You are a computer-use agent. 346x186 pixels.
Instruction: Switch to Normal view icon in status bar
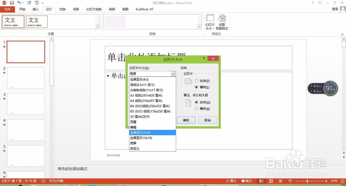pos(262,181)
